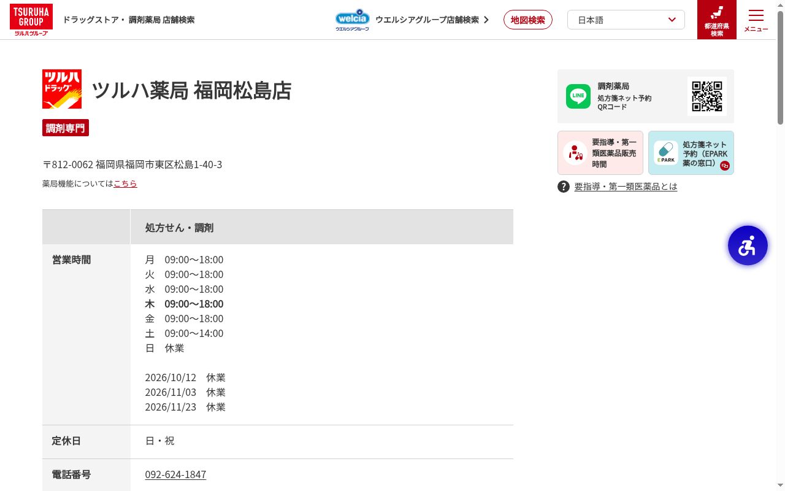Expand the 日本語 language dropdown
Screen dimensions: 785x491
tap(626, 20)
